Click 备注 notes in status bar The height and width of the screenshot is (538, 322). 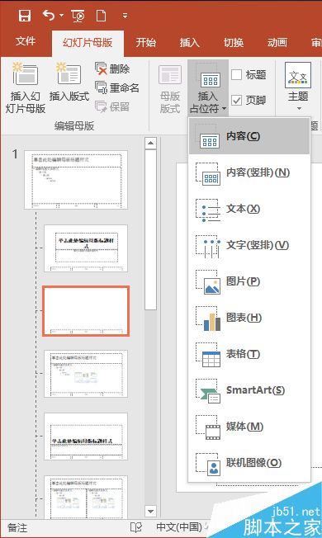click(x=17, y=527)
